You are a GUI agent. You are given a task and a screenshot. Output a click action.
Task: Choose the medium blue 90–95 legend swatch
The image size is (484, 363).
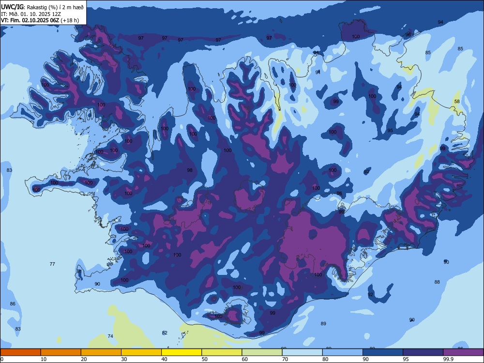point(383,352)
